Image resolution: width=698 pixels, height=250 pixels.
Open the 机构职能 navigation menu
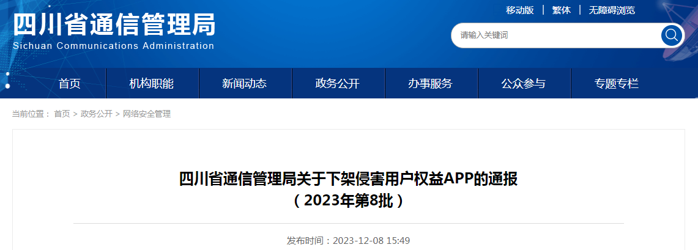[152, 83]
